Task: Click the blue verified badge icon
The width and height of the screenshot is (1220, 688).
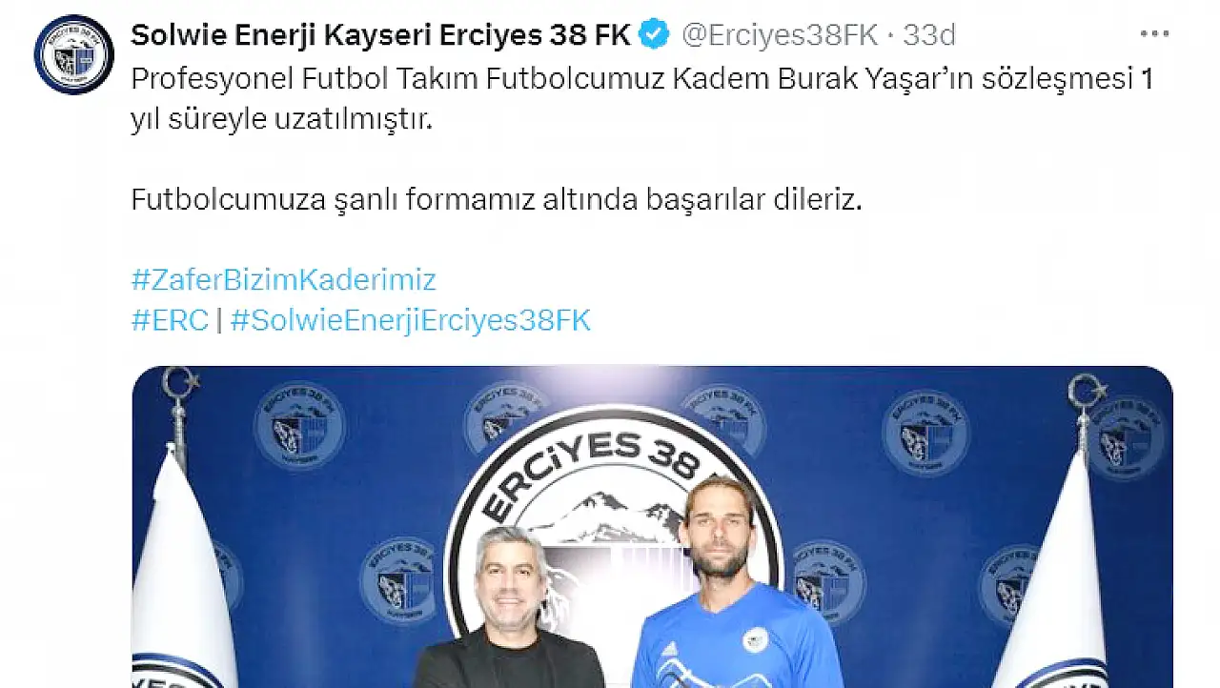Action: [653, 35]
